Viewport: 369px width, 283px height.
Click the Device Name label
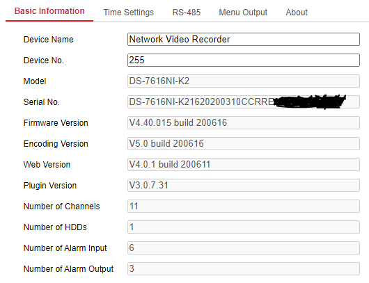[x=49, y=40]
